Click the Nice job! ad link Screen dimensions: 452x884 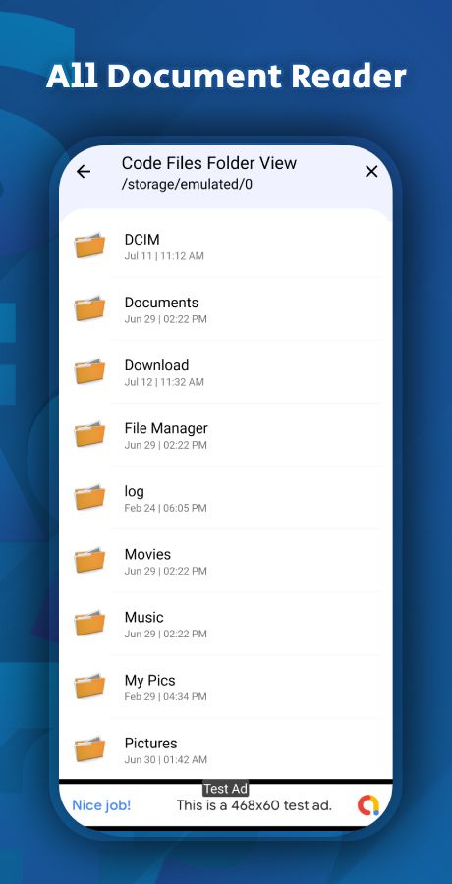101,805
